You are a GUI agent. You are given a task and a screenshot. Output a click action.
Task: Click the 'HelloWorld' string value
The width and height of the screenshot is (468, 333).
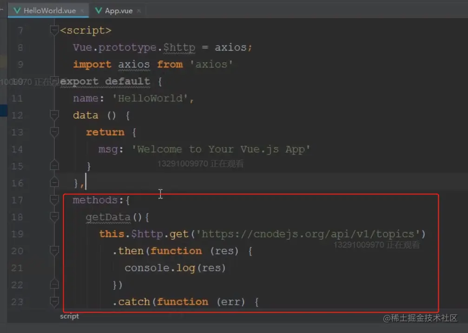coord(150,98)
